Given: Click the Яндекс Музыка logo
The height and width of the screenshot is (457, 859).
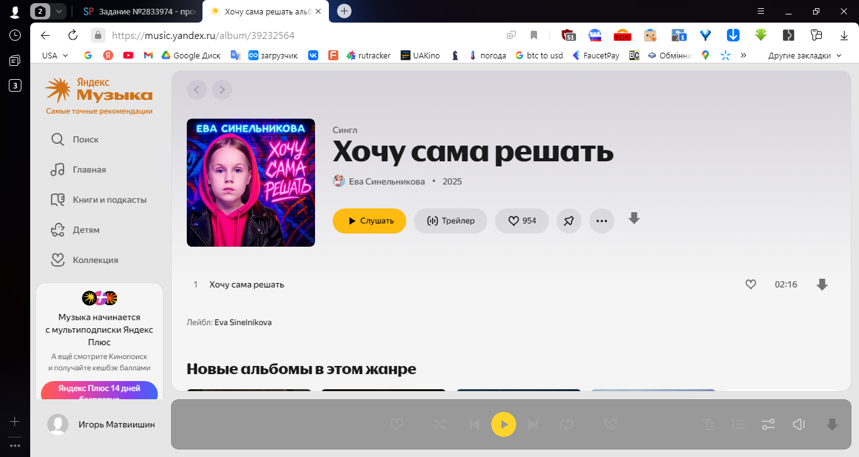Looking at the screenshot, I should point(99,90).
